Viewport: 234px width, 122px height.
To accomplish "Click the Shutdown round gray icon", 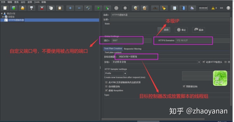I will click(125, 8).
